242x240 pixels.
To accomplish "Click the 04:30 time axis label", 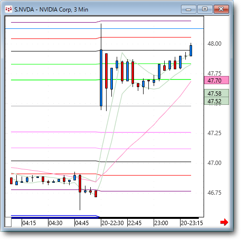I will point(56,223).
